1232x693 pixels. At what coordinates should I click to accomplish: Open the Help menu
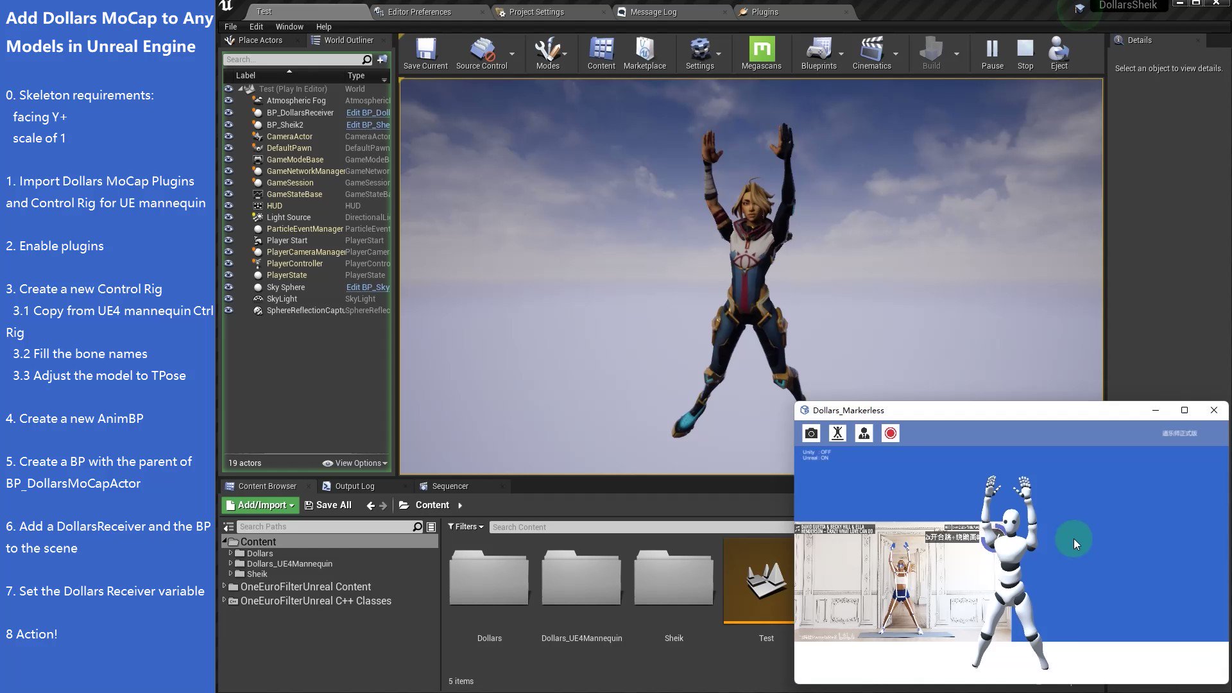click(x=323, y=26)
